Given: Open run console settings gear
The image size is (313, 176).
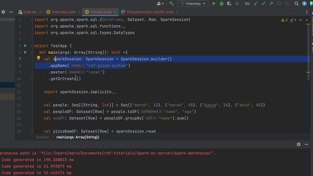Looking at the screenshot, I should (x=298, y=144).
